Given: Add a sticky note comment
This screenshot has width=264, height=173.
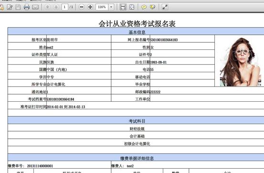Looking at the screenshot, I should point(144,7).
